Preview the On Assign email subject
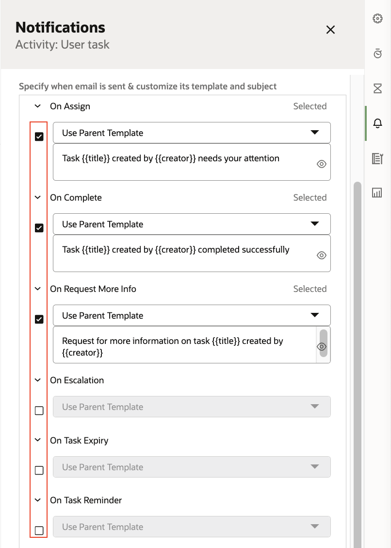This screenshot has width=391, height=548. (x=321, y=164)
